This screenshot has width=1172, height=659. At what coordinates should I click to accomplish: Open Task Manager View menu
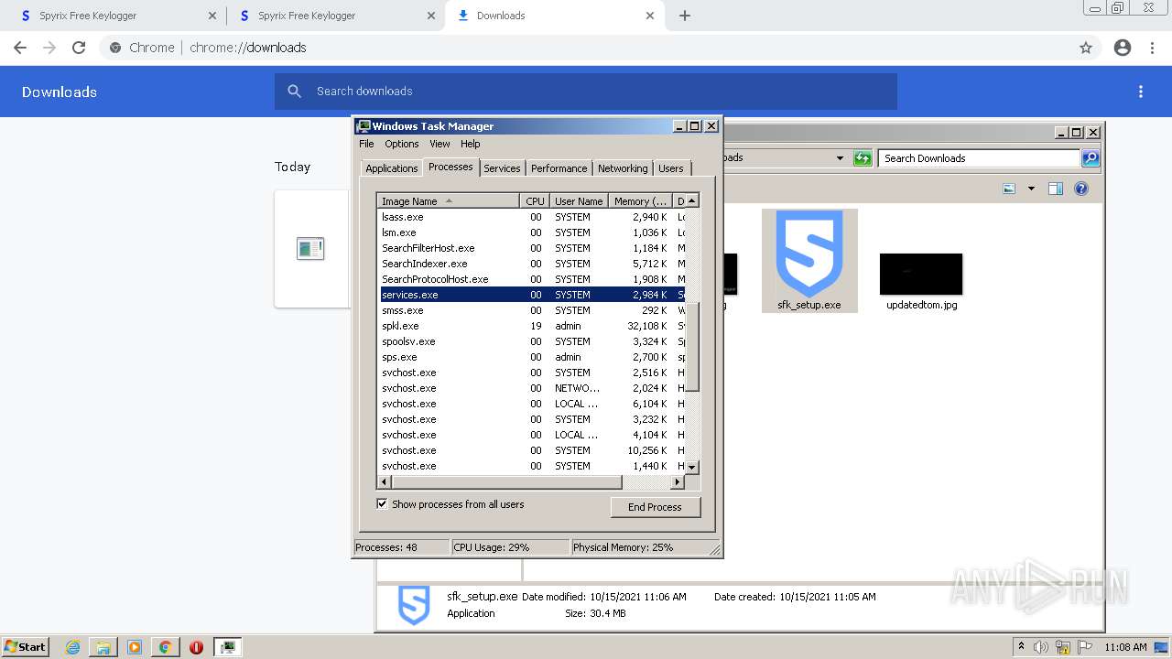439,144
